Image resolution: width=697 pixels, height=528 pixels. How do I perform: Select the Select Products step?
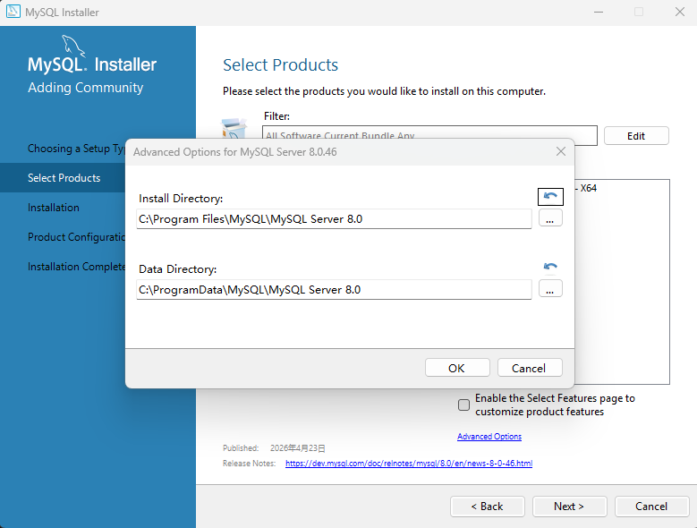64,178
